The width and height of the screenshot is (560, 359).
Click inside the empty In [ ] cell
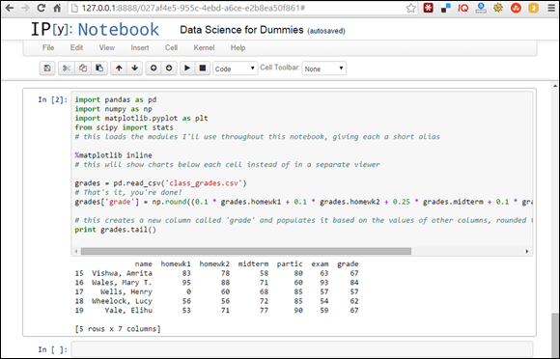[302, 349]
